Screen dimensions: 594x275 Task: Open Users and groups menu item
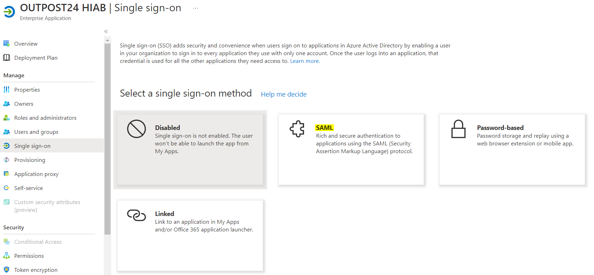tap(36, 132)
